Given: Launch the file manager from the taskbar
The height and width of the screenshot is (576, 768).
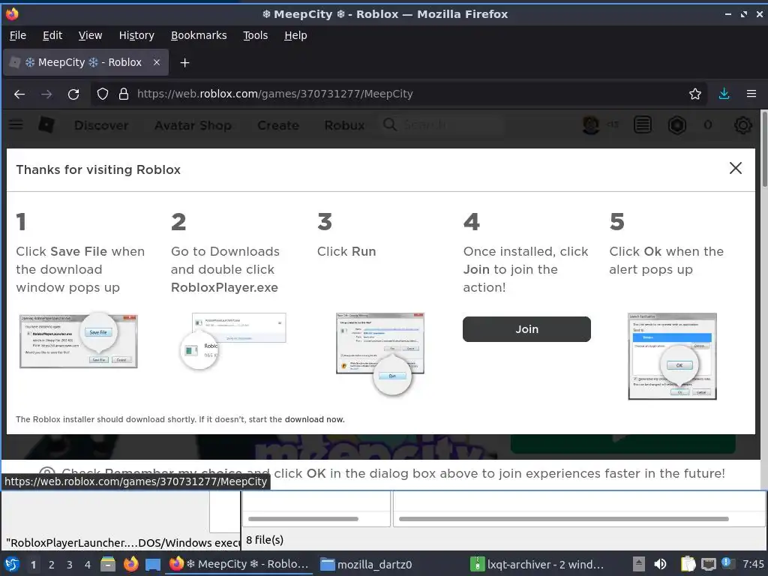Looking at the screenshot, I should [x=108, y=564].
